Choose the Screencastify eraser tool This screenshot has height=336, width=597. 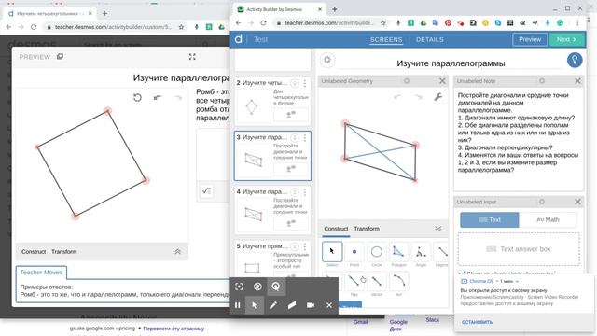click(x=292, y=305)
